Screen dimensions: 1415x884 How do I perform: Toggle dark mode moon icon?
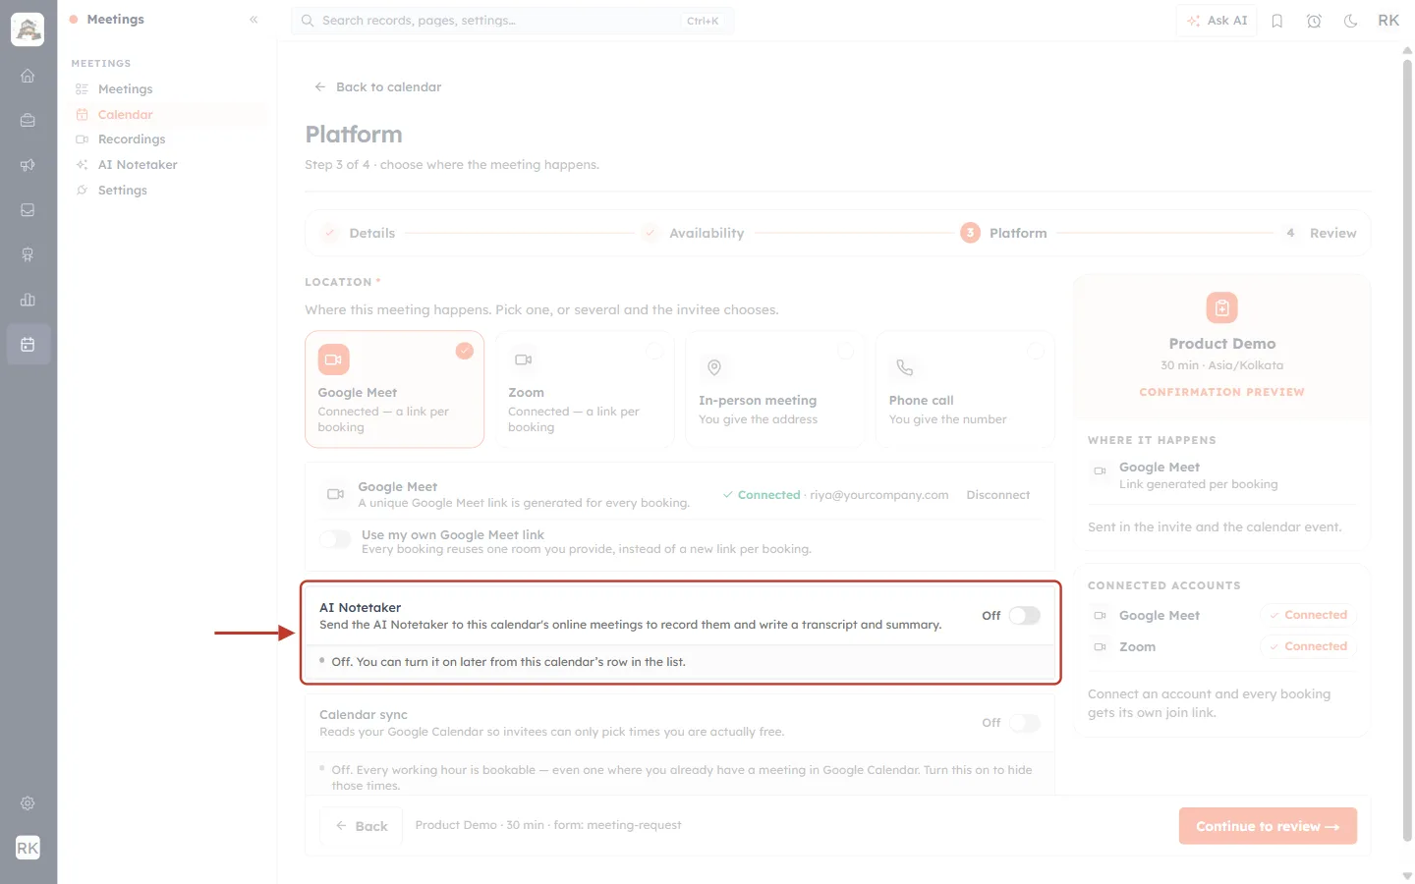click(1351, 21)
